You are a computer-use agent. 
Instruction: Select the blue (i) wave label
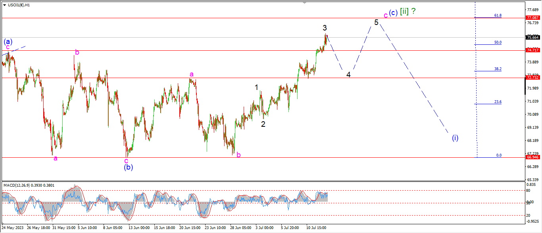[455, 138]
